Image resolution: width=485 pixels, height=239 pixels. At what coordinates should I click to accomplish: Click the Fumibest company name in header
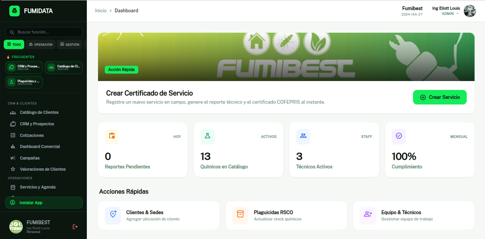point(412,8)
